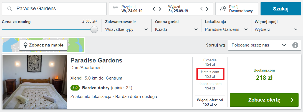Open the Paradise Gardens bedroom photo
Screen dimensions: 303x112
pos(35,82)
